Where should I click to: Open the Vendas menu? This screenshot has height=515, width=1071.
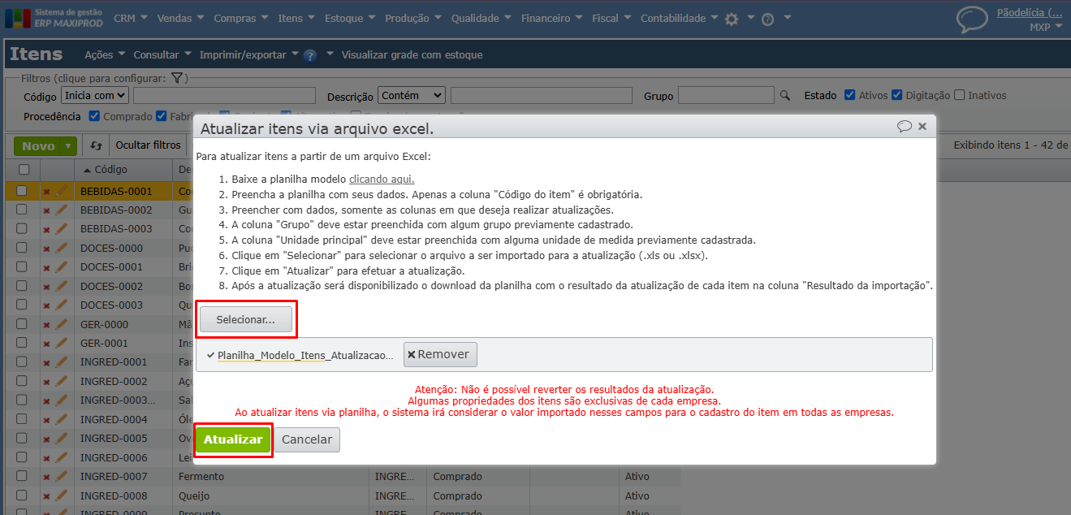[181, 18]
